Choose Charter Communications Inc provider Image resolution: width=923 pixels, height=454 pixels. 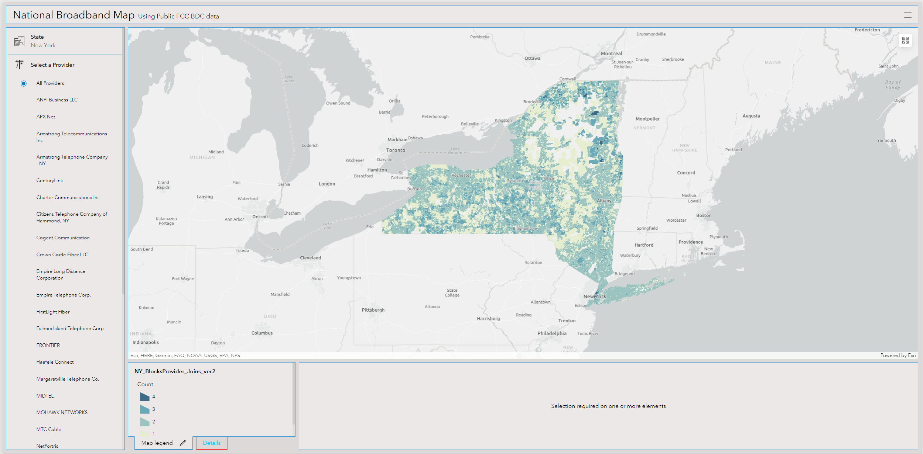68,198
